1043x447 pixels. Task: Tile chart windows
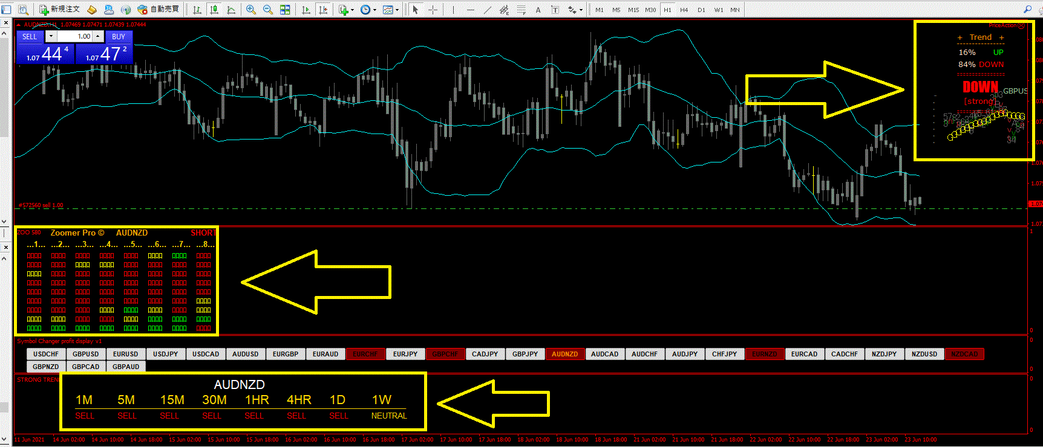(x=285, y=10)
